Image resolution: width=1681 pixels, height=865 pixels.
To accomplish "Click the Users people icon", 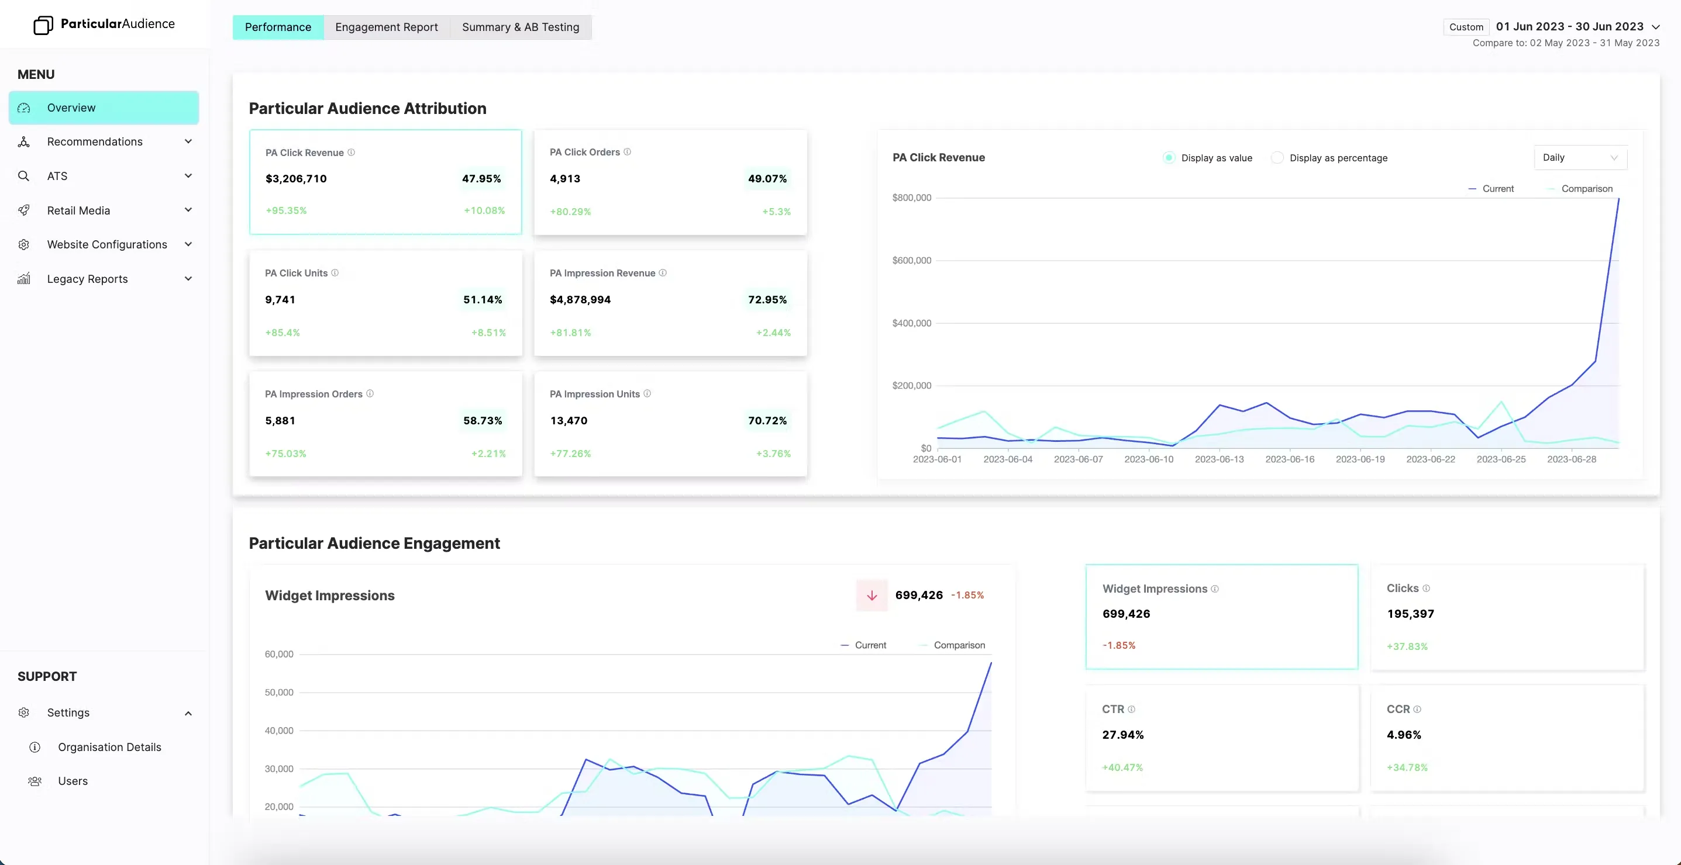I will pyautogui.click(x=35, y=781).
